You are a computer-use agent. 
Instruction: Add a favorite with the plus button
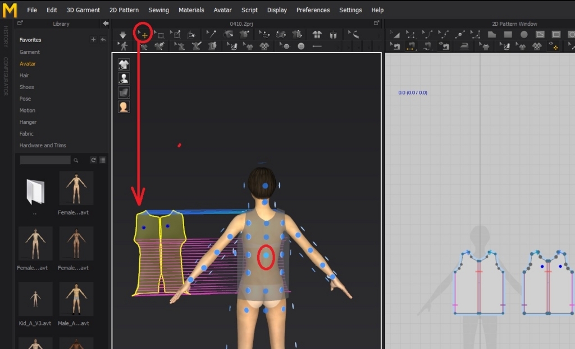point(93,40)
